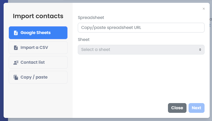Switch to Import a CSV option
The image size is (212, 121).
coord(38,48)
